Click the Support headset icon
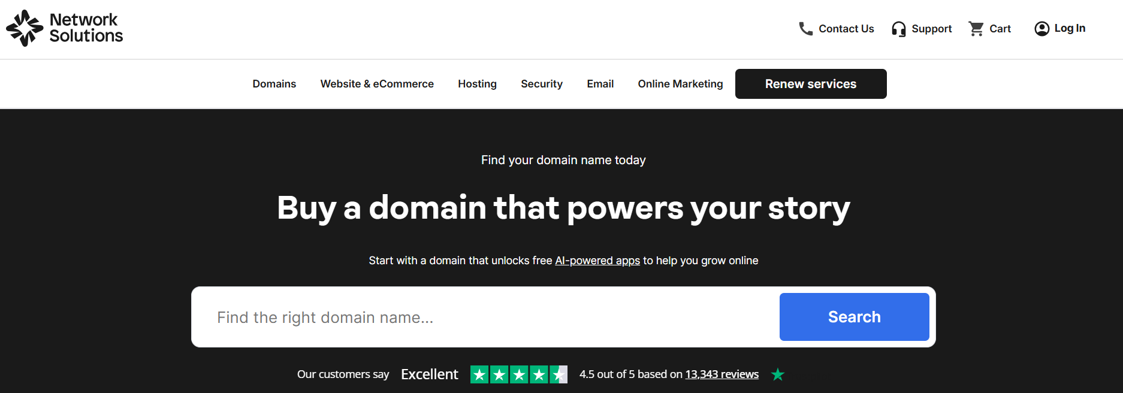This screenshot has height=393, width=1123. click(898, 29)
